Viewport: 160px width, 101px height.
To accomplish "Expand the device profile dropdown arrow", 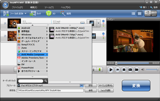I will click(x=98, y=23).
